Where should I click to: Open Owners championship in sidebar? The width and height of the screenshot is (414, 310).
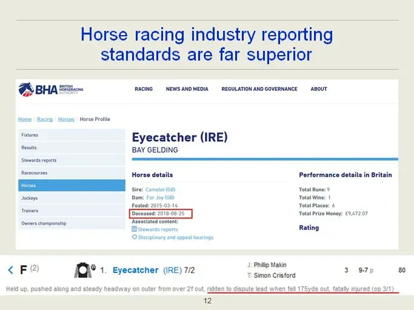[72, 223]
